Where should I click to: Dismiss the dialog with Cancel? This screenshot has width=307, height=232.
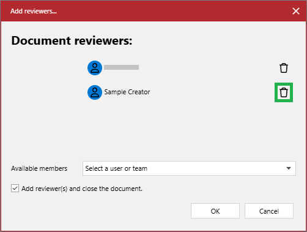pyautogui.click(x=269, y=211)
